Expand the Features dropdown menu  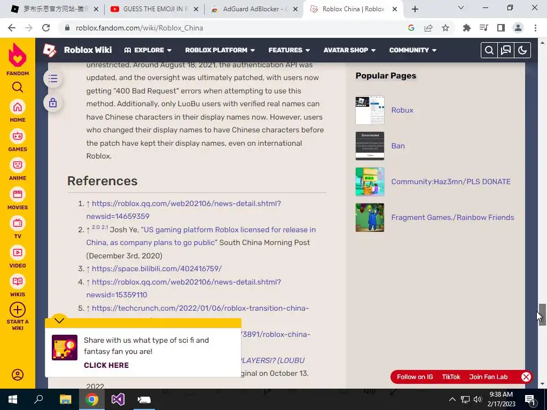289,50
